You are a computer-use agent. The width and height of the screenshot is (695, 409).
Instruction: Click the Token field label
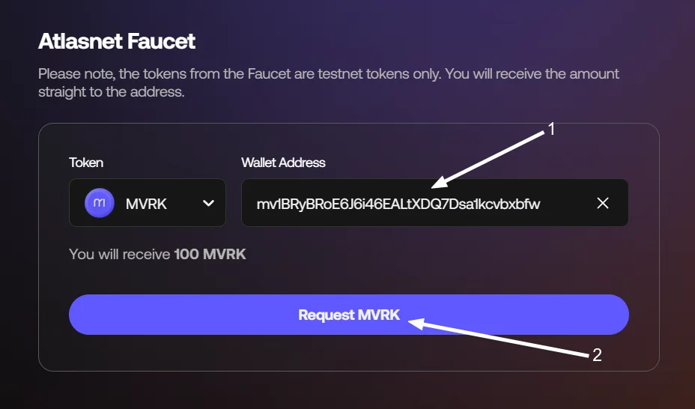click(86, 163)
